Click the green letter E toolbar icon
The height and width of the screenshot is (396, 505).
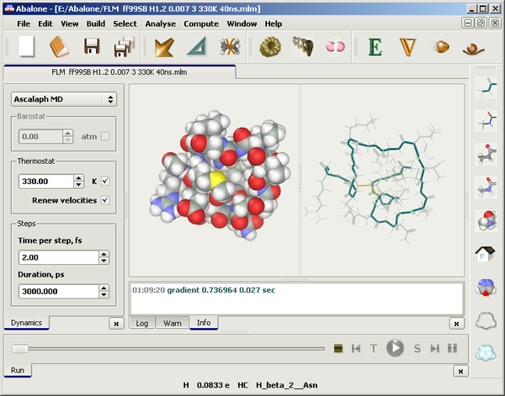(x=375, y=46)
